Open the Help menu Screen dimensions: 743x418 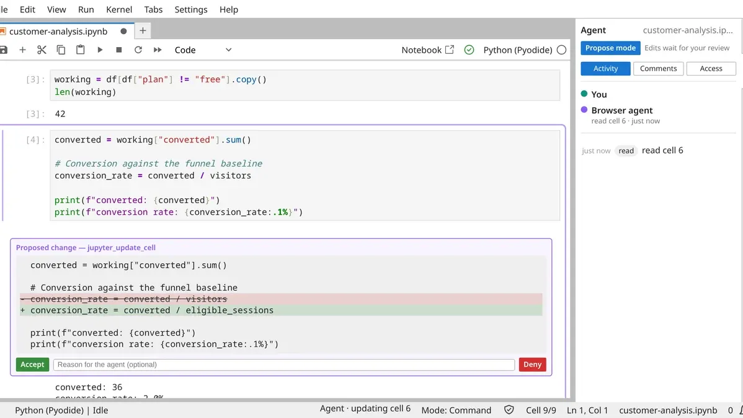(x=229, y=9)
